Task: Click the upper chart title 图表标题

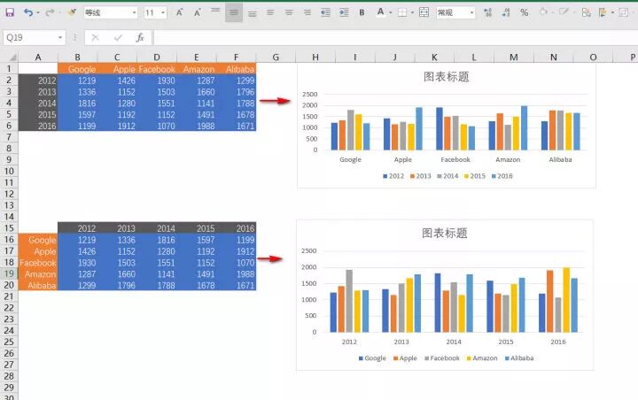Action: (x=447, y=76)
